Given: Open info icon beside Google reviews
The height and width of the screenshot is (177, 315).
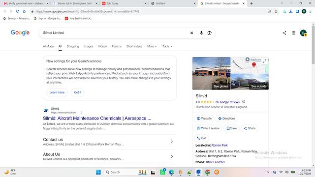Looking at the screenshot, I should point(244,102).
